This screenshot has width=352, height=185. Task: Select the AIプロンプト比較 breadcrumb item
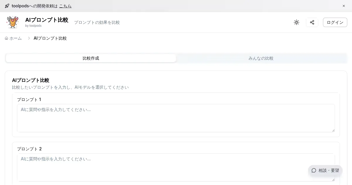[50, 38]
